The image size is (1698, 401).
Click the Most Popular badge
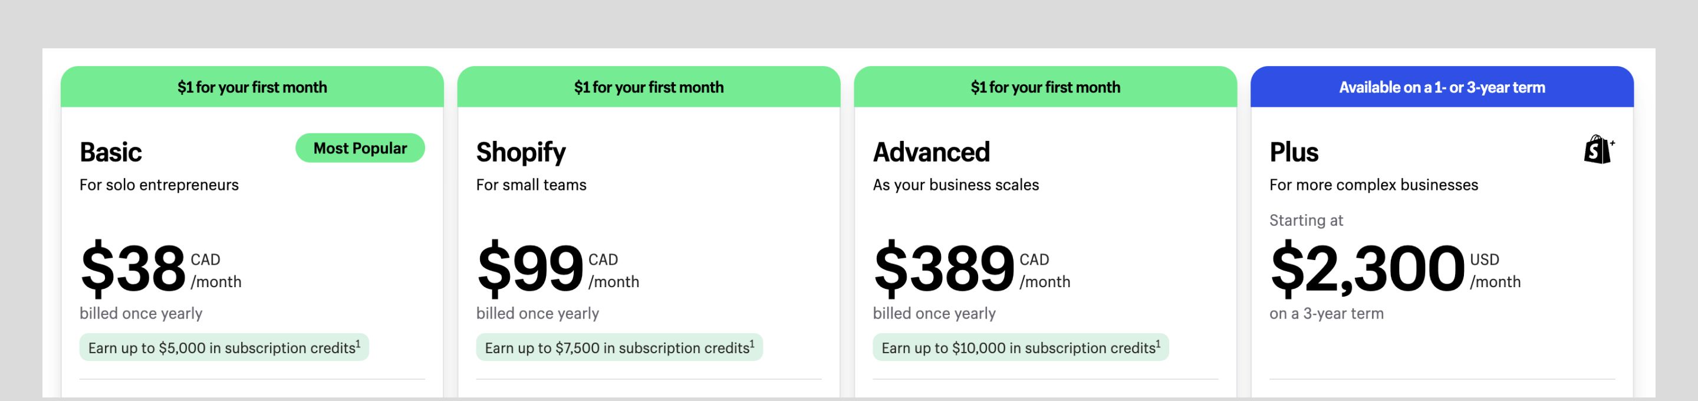click(x=360, y=148)
